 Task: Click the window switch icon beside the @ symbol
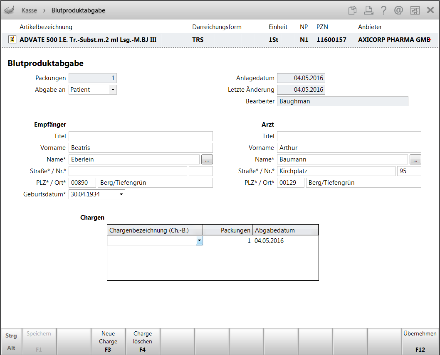(x=414, y=10)
